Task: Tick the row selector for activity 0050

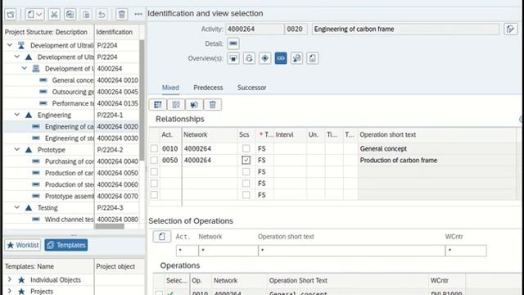Action: 154,160
